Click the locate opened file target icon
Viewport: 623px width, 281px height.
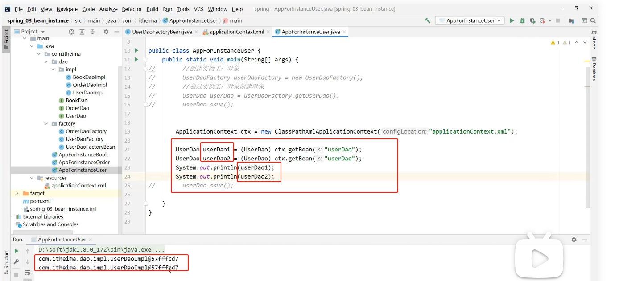click(71, 32)
